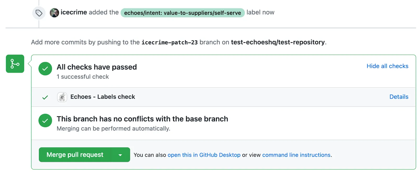Click the Echoes - Labels check name

coord(103,97)
